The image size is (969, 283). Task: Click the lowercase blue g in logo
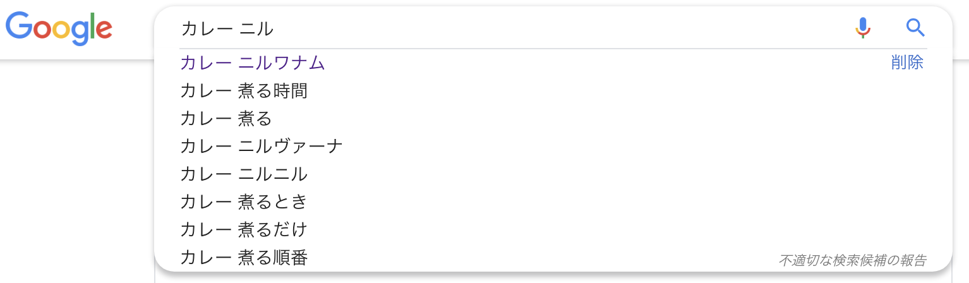tap(80, 33)
